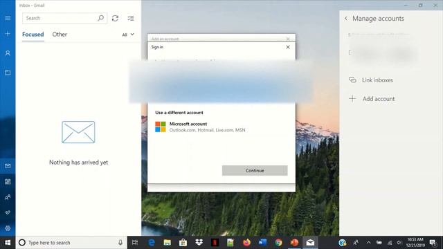Open the accounts person icon in sidebar
Viewport: 443px width, 249px height.
8,53
